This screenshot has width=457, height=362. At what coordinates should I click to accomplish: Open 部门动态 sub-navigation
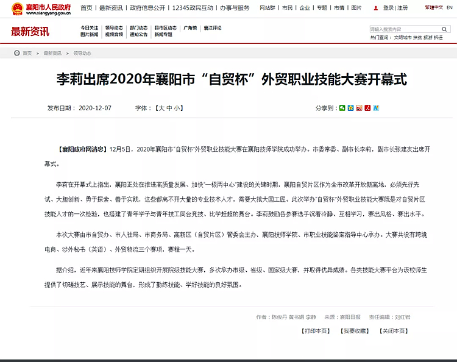tap(139, 28)
